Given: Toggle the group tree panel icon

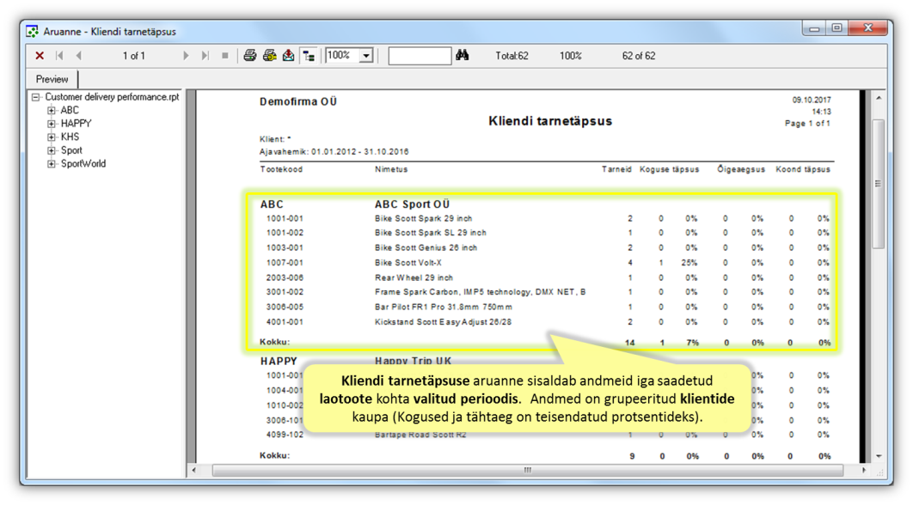Looking at the screenshot, I should click(x=309, y=56).
